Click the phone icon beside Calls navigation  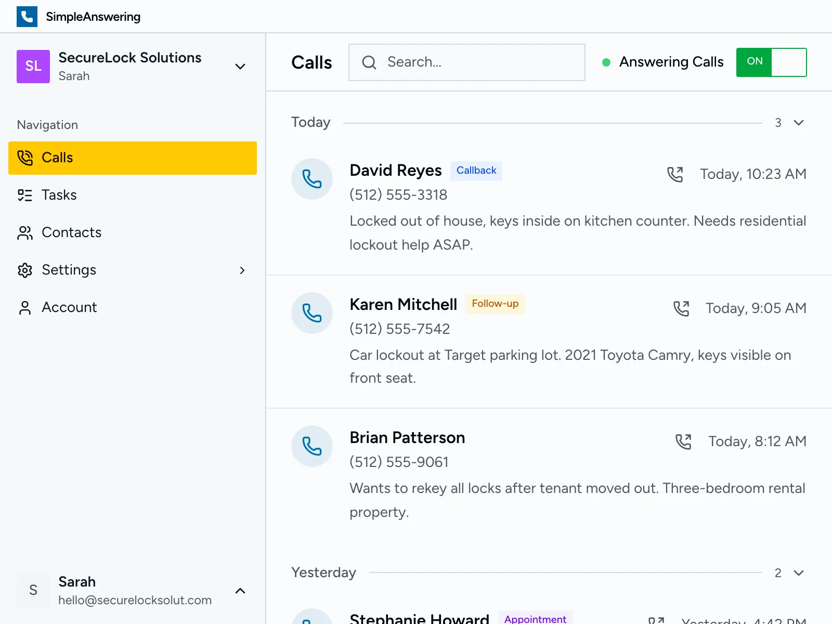coord(24,158)
